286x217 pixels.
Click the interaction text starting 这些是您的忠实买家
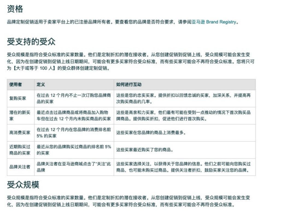183,99
